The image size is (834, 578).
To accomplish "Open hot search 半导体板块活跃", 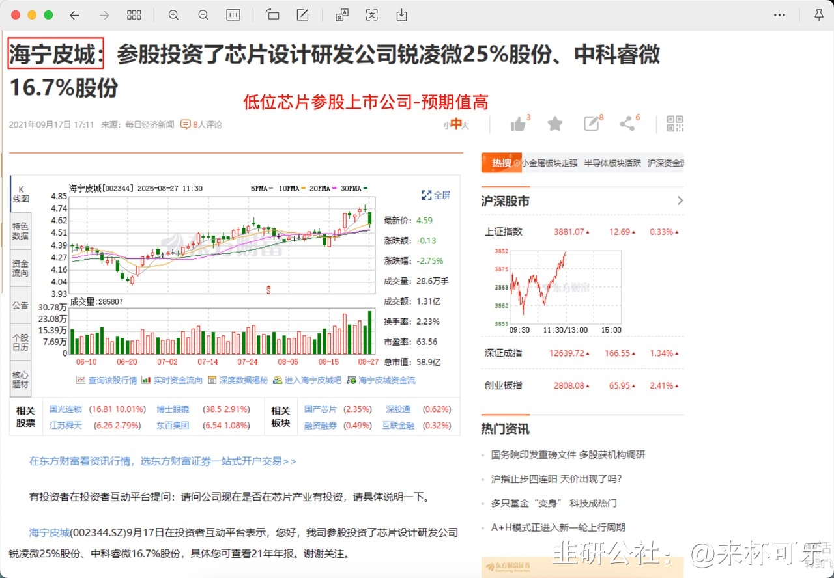I will click(612, 163).
